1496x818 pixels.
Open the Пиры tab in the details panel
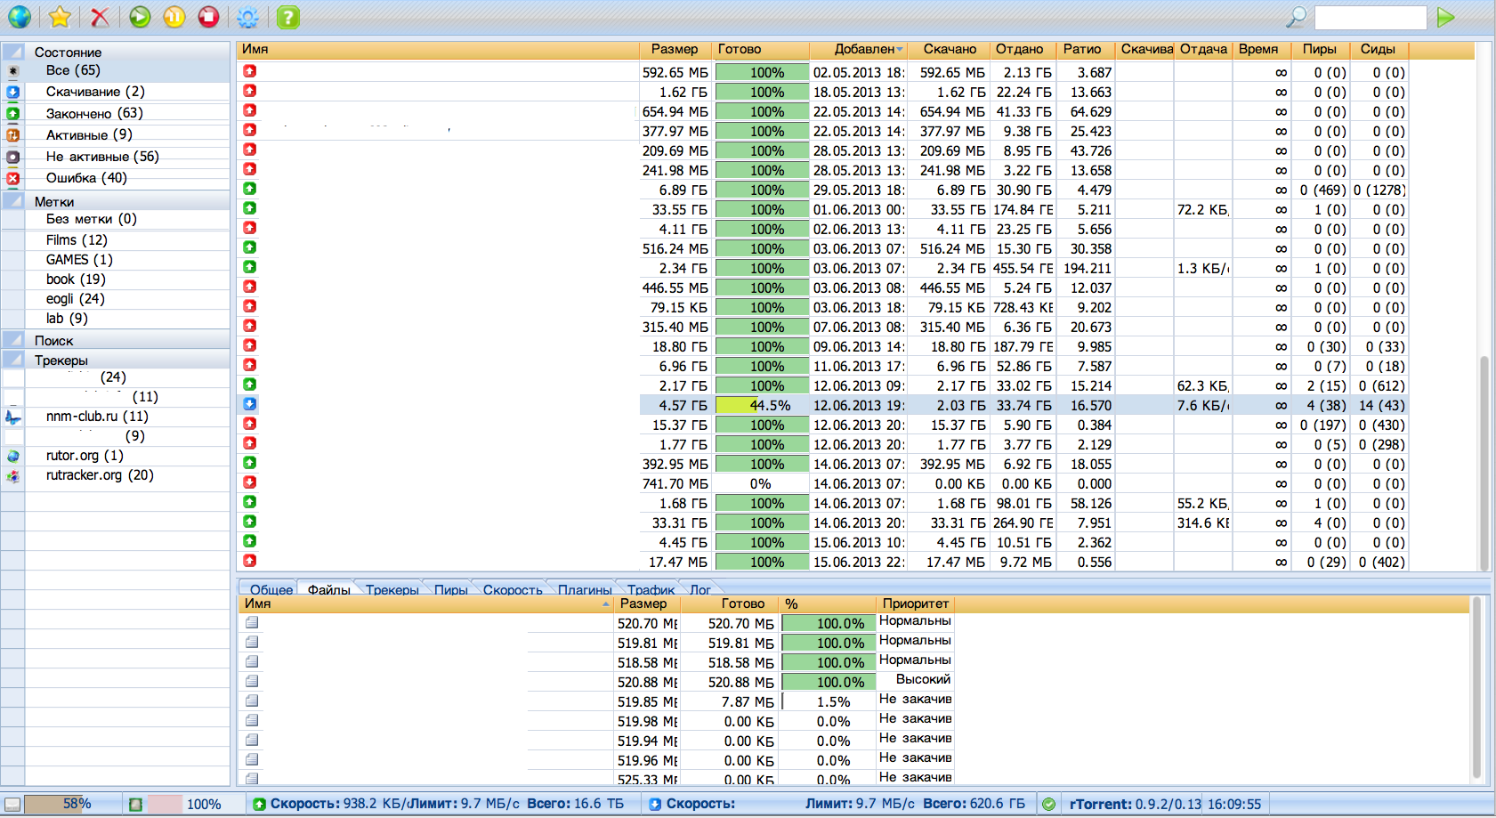(x=451, y=589)
